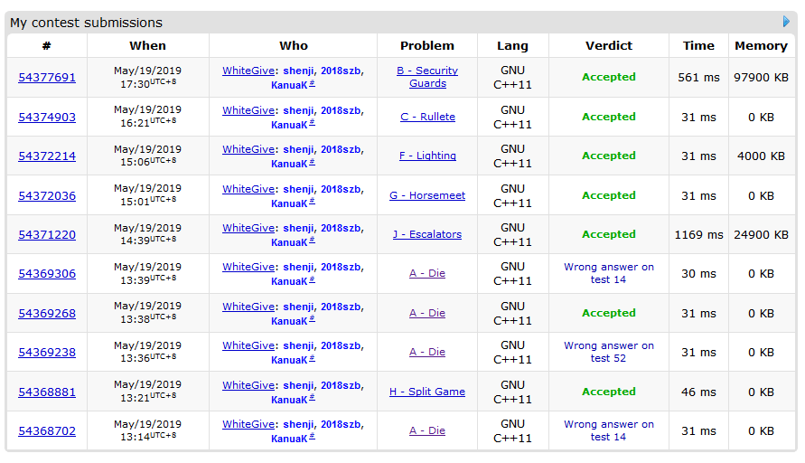This screenshot has width=805, height=463.
Task: Open the H - Split Game problem
Action: pyautogui.click(x=427, y=392)
